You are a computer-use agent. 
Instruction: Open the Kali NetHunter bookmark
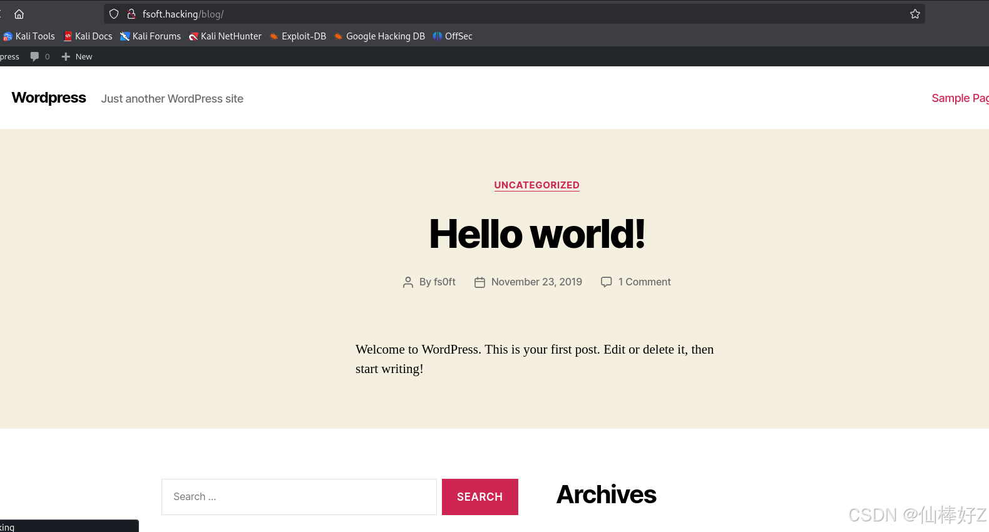click(225, 36)
